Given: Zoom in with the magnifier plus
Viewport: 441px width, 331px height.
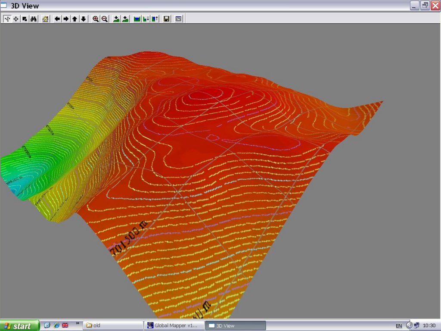Looking at the screenshot, I should pyautogui.click(x=96, y=19).
